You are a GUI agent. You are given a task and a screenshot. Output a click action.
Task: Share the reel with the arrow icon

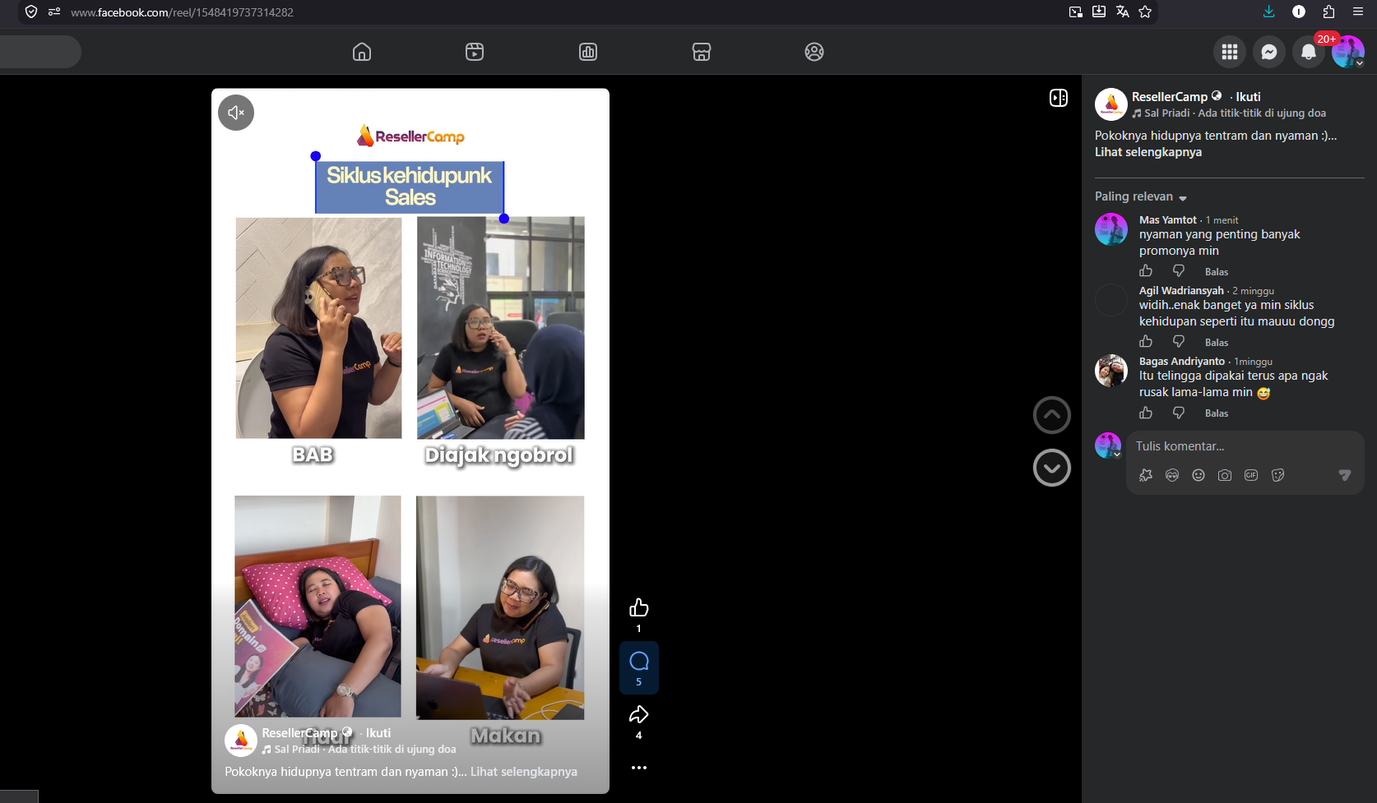(639, 714)
